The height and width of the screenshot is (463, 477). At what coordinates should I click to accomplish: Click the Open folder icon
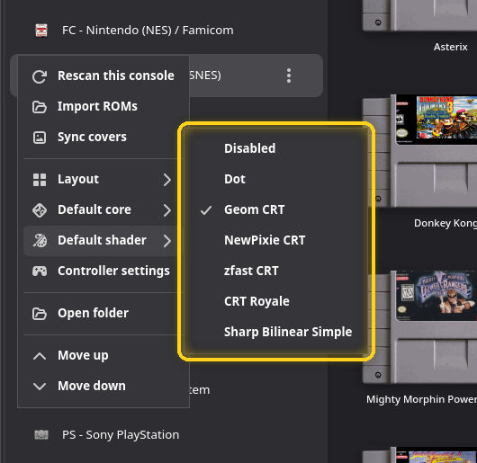40,314
